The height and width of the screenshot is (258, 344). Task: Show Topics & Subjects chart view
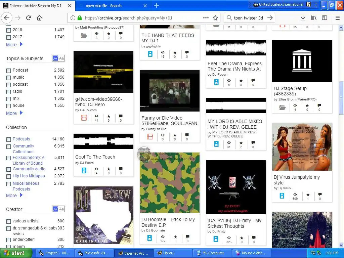pos(55,58)
